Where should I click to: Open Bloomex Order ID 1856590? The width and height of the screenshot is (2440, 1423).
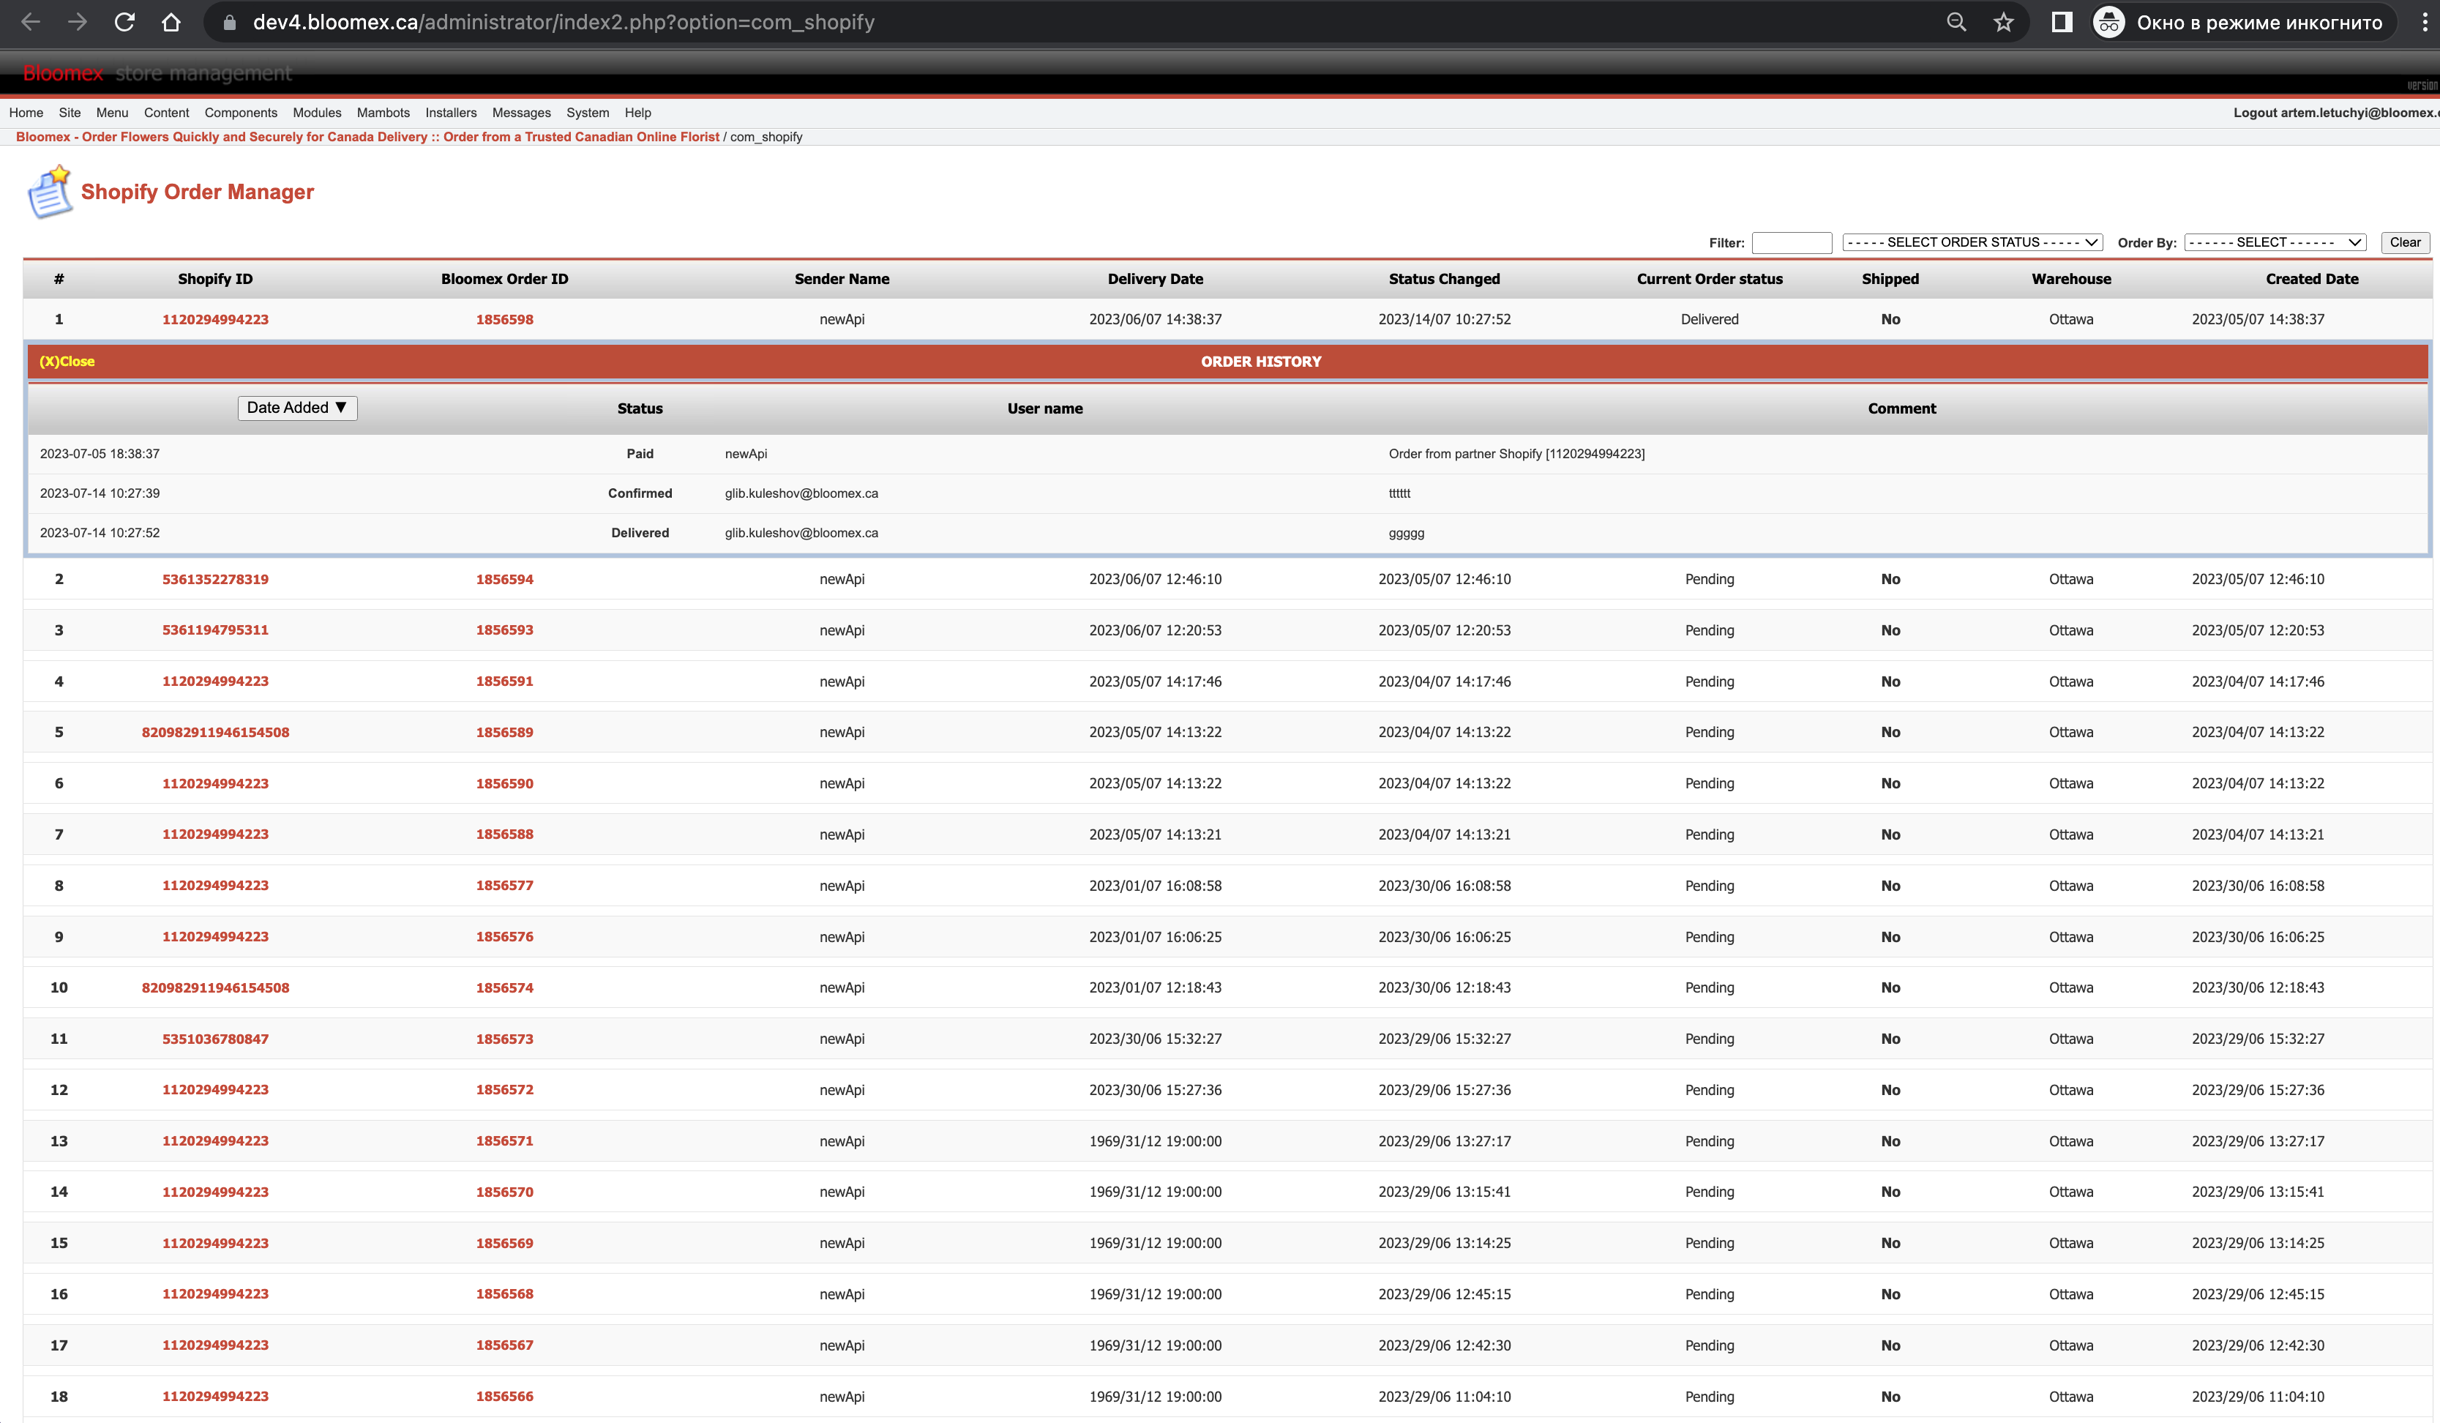[504, 784]
